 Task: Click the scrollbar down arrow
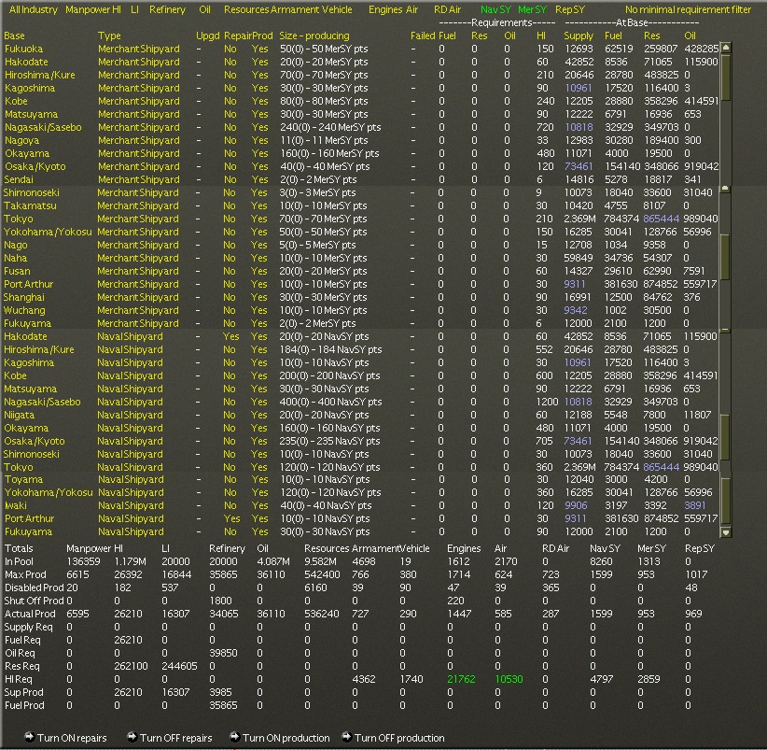pos(726,532)
